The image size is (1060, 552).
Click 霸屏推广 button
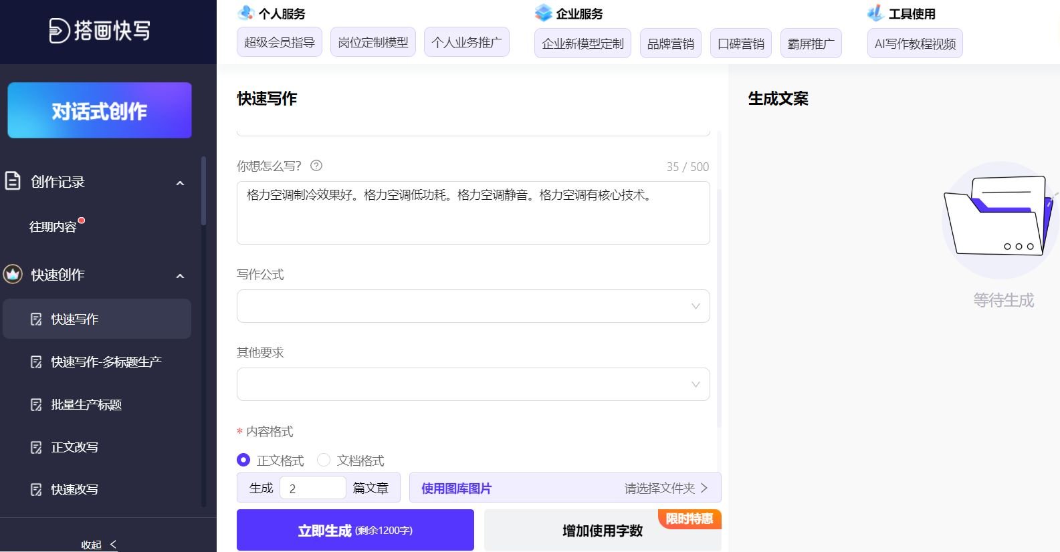point(811,43)
